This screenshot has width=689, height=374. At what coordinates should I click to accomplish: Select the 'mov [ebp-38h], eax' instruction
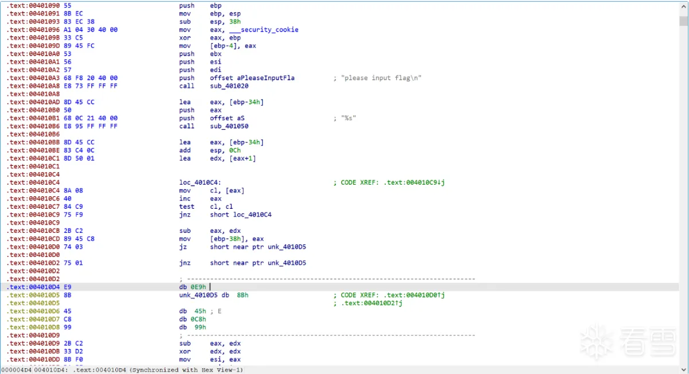click(222, 239)
